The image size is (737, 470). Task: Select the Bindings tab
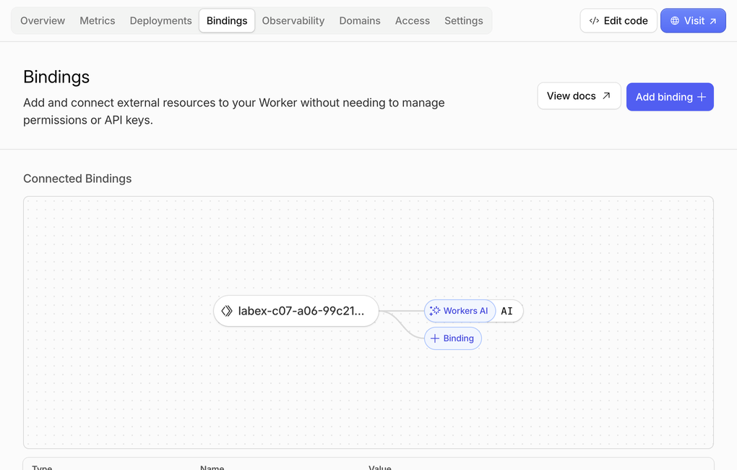pos(227,21)
